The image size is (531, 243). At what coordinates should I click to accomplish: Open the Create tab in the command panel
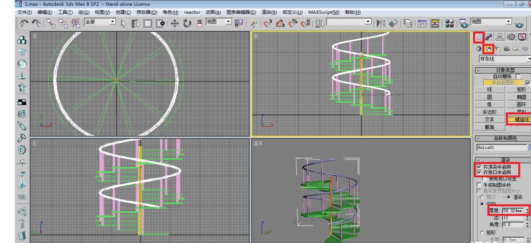click(x=479, y=37)
